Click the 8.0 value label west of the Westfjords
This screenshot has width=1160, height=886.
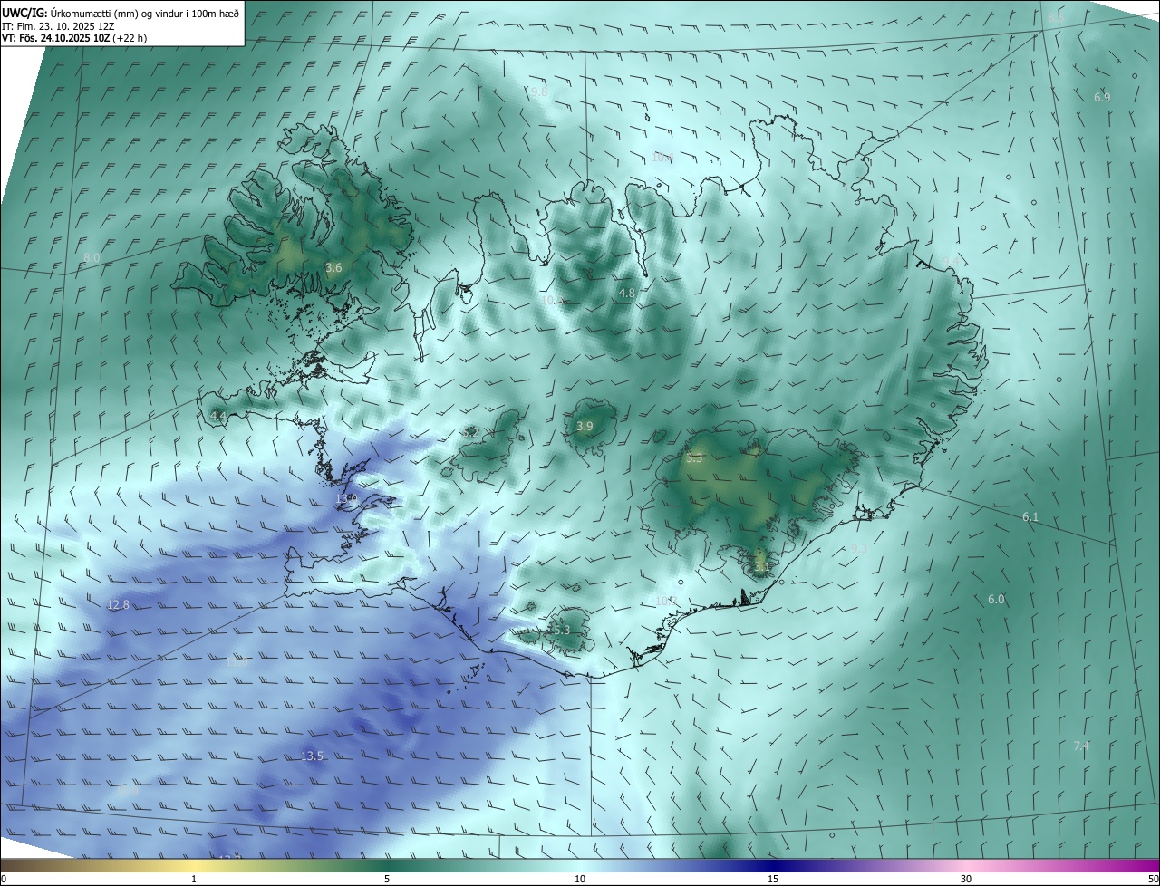click(92, 258)
